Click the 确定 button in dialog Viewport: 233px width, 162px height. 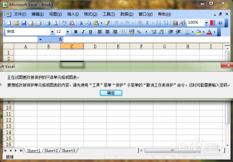pyautogui.click(x=111, y=93)
